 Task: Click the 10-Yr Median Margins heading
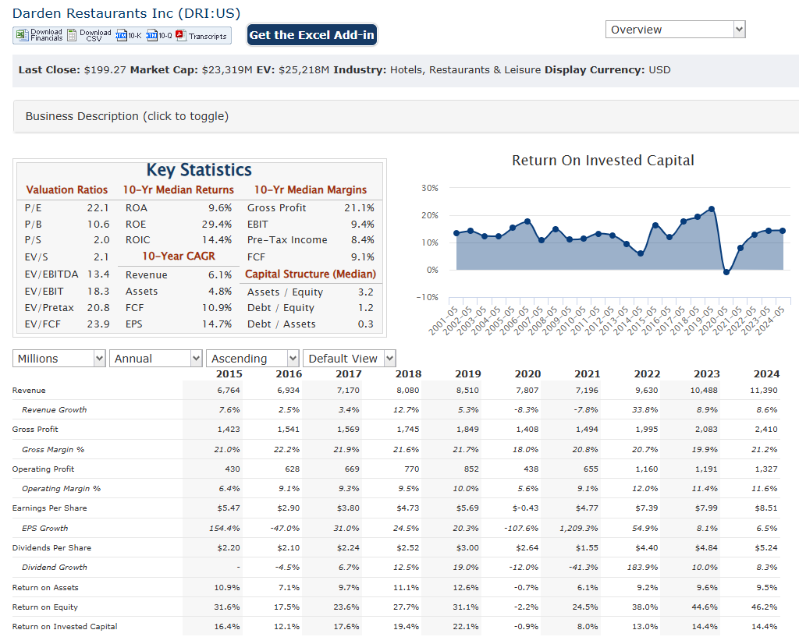311,190
